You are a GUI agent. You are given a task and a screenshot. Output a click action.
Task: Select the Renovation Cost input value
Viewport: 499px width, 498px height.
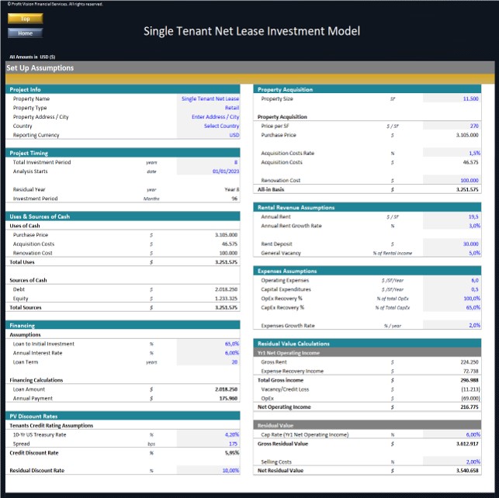tap(452, 180)
